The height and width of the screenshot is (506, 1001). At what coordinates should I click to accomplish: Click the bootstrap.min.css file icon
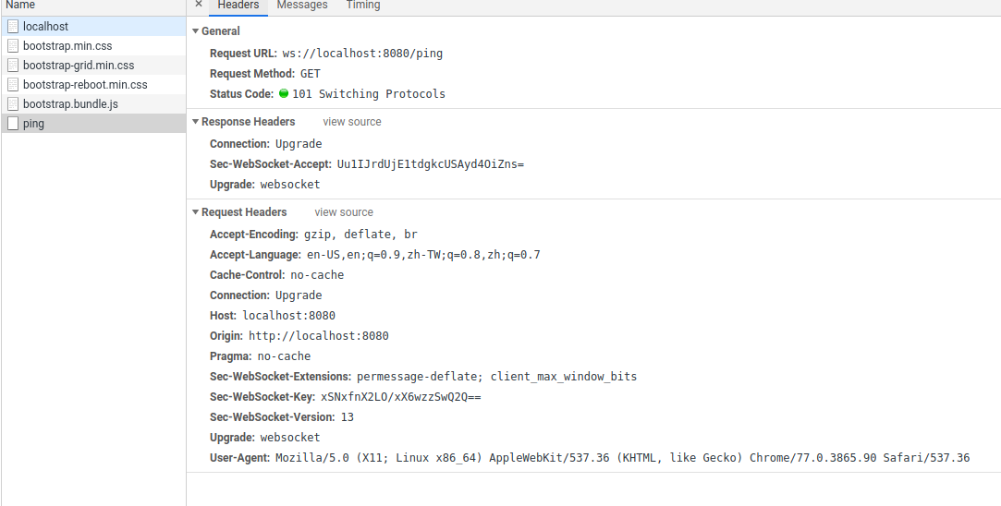point(13,46)
